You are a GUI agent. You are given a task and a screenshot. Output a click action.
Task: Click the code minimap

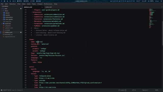click(x=153, y=18)
